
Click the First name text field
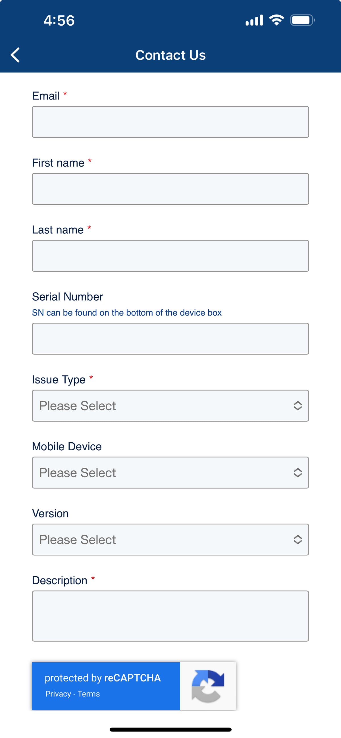[x=170, y=189]
